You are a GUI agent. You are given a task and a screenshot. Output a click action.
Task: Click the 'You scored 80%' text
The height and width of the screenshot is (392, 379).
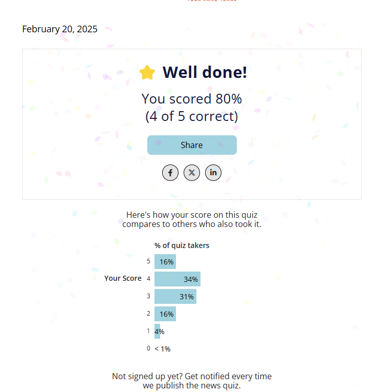tap(192, 99)
